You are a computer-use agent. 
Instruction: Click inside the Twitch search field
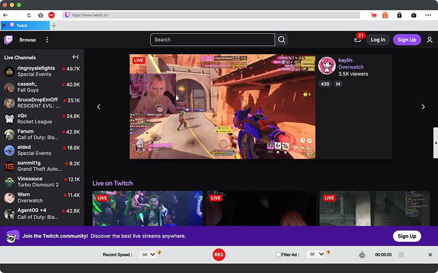pyautogui.click(x=212, y=39)
